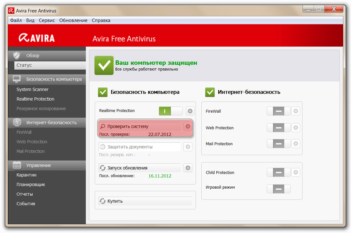Open Карантин in sidebar
The height and width of the screenshot is (233, 351).
tap(26, 175)
